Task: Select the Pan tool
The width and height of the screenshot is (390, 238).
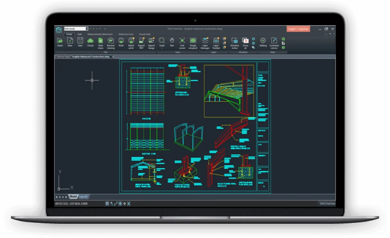Action: tap(172, 42)
